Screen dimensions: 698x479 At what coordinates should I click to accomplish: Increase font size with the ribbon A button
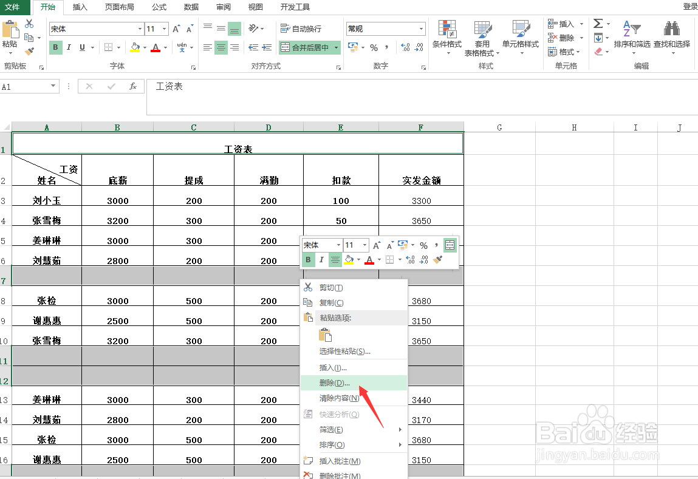176,29
